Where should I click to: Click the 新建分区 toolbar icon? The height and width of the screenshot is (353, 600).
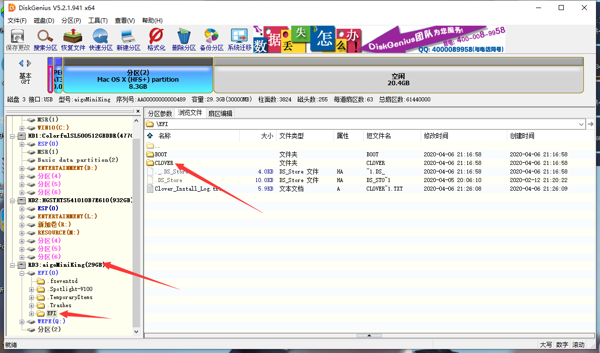[x=128, y=40]
